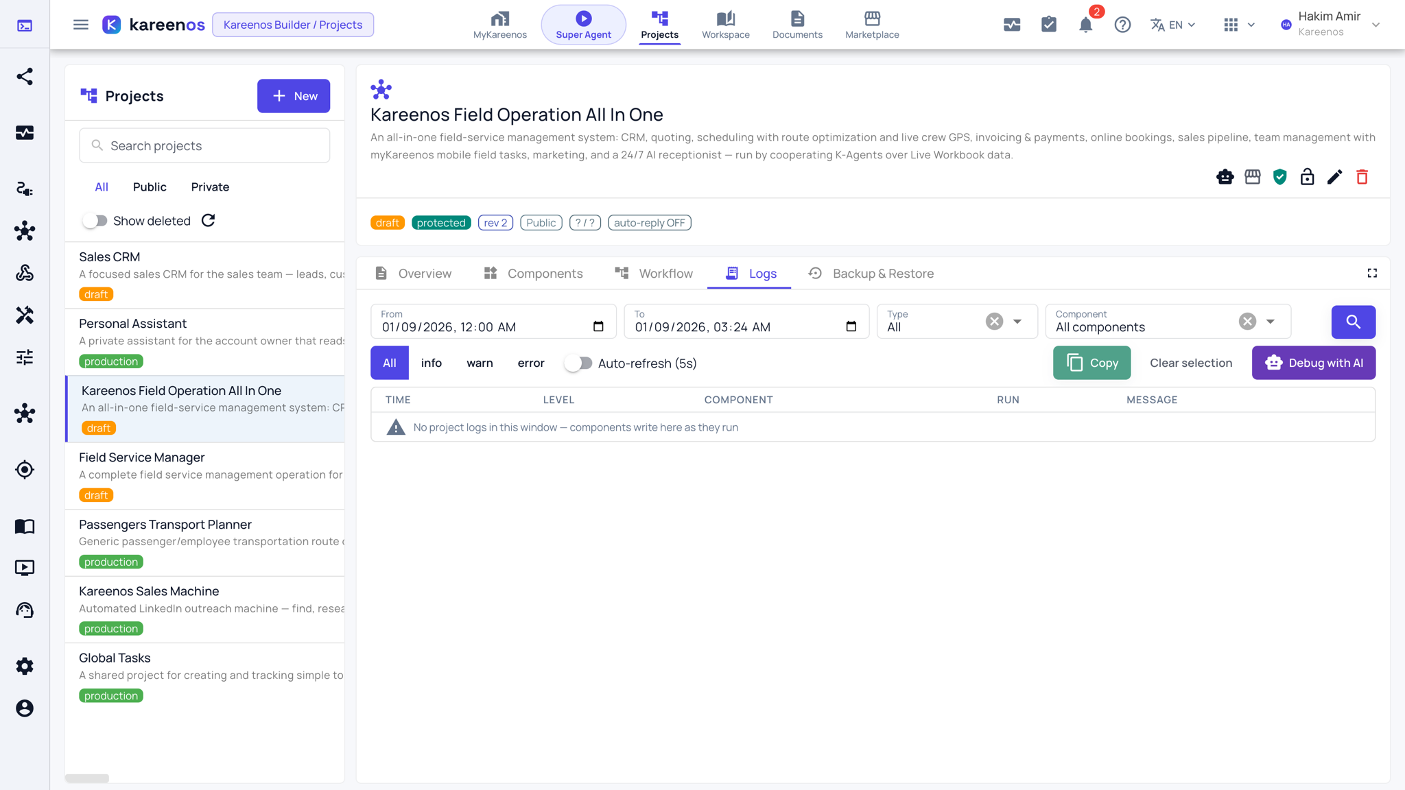The image size is (1405, 790).
Task: Click the projects list horizontal scrollbar
Action: 87,778
